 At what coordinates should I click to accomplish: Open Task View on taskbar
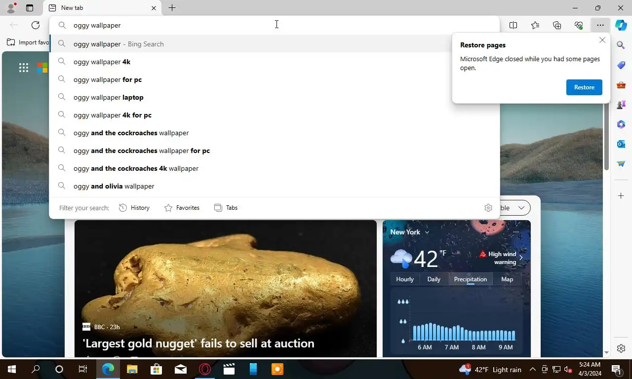point(83,369)
